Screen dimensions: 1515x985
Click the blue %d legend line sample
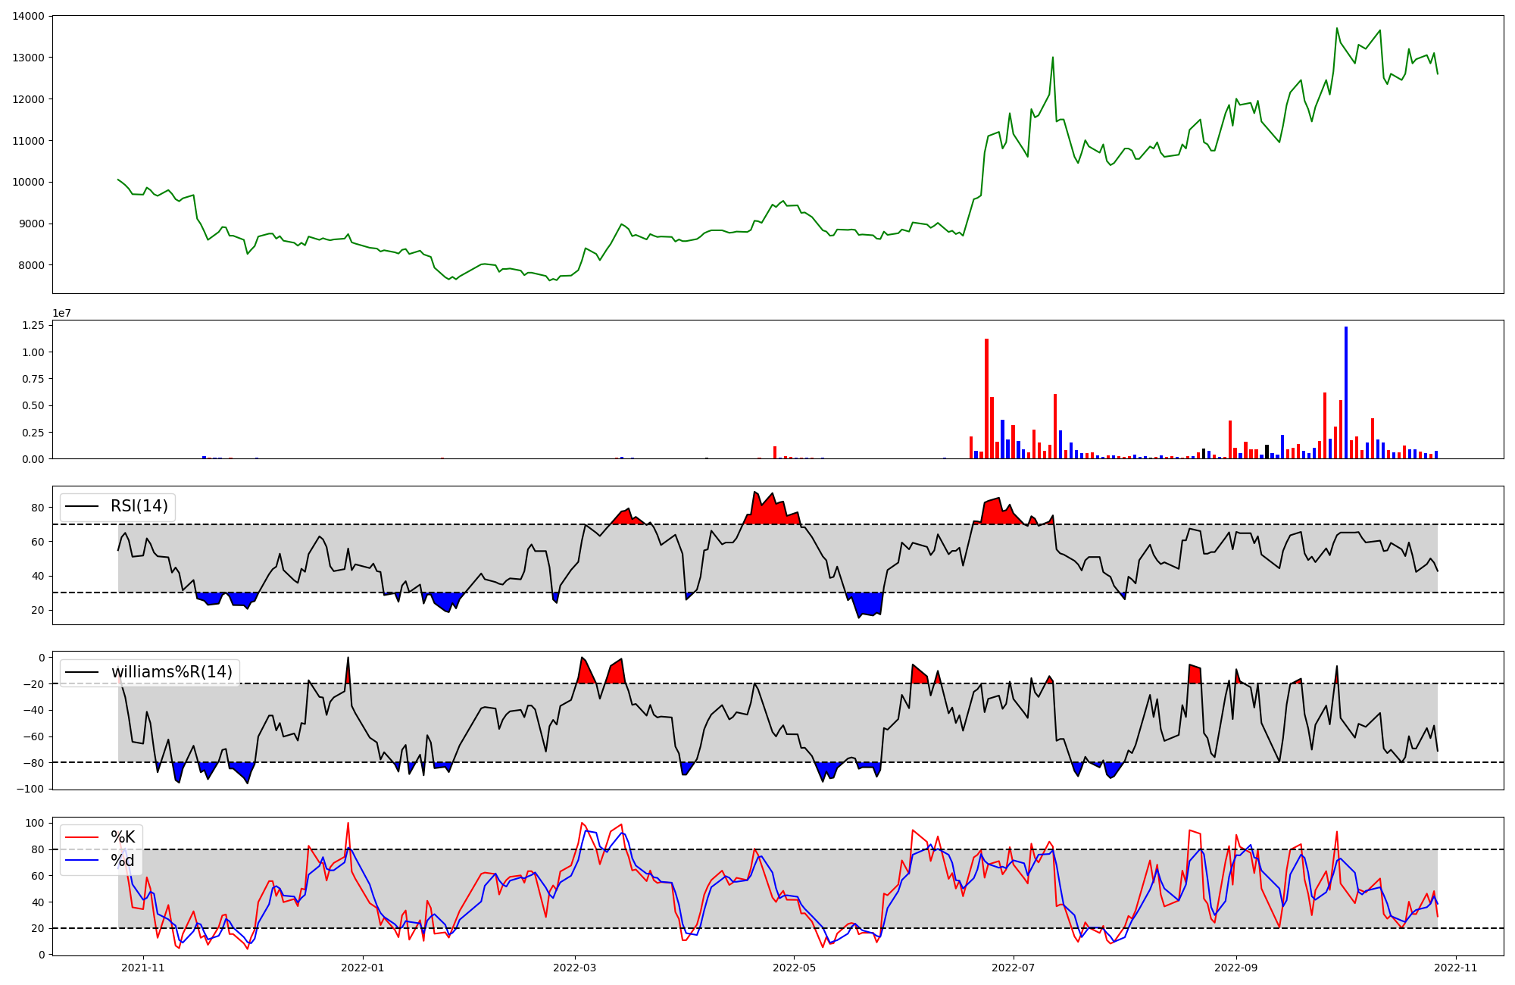[83, 861]
